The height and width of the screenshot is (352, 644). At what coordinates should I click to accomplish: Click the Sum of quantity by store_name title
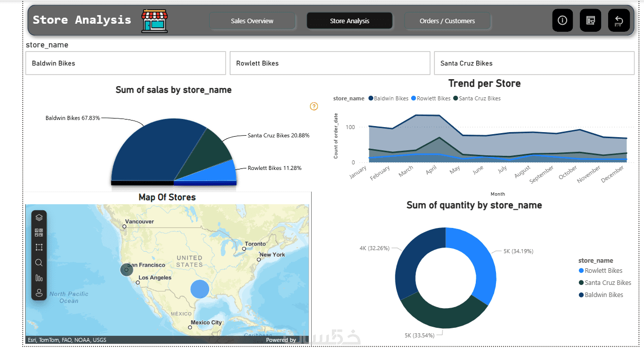click(x=474, y=205)
